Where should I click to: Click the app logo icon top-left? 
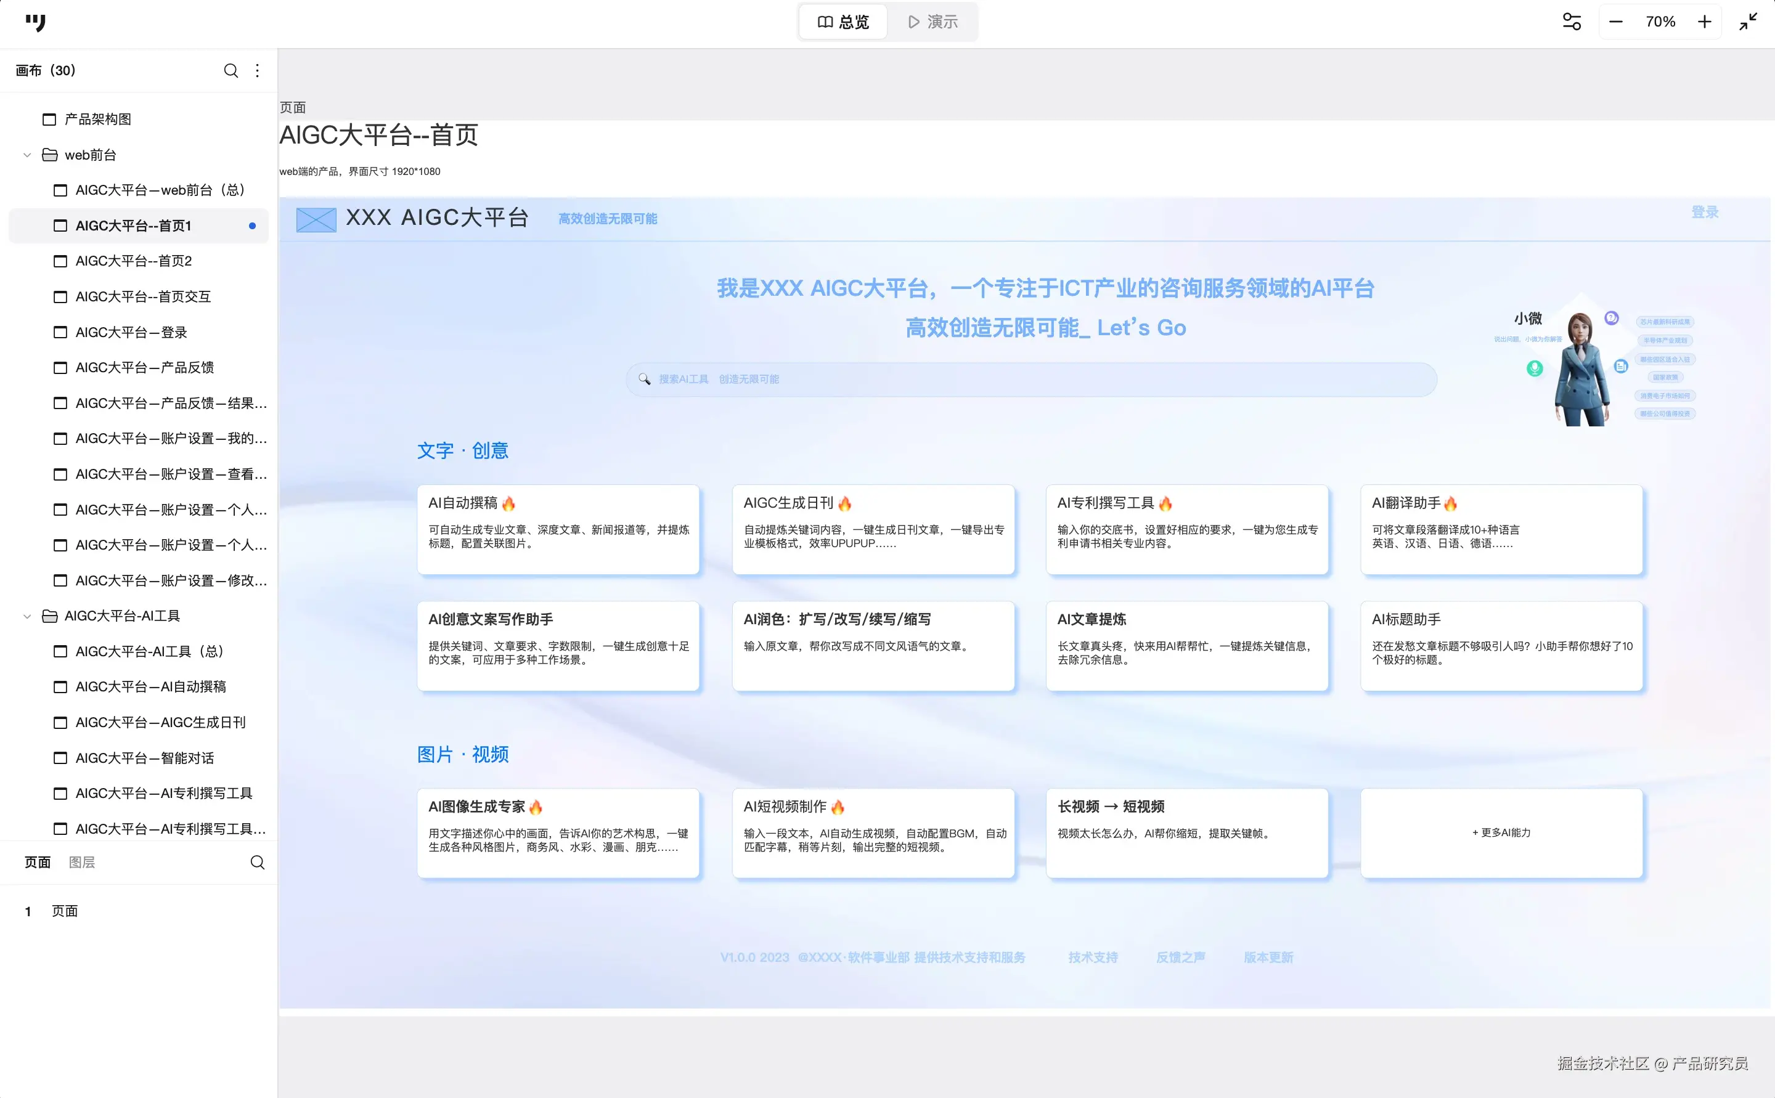click(35, 23)
